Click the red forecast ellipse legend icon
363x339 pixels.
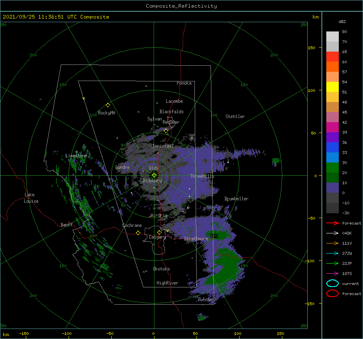[332, 293]
